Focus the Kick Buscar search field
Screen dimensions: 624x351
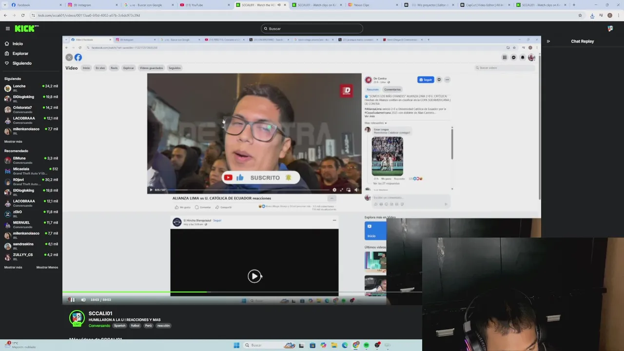pyautogui.click(x=312, y=29)
